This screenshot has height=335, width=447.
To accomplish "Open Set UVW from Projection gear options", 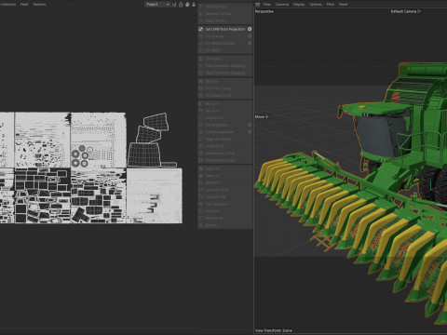I will pyautogui.click(x=250, y=29).
